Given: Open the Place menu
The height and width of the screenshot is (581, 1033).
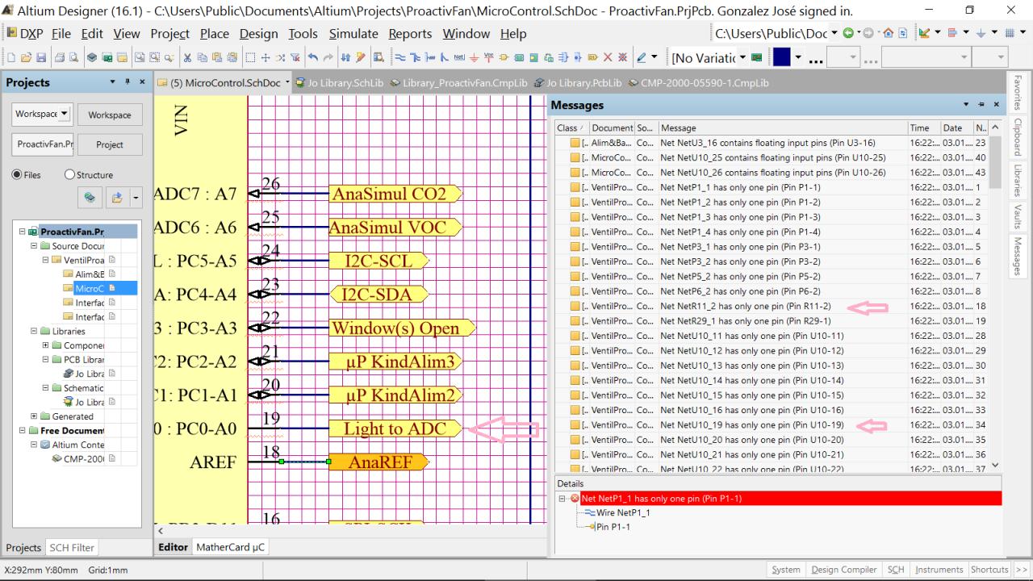Looking at the screenshot, I should coord(214,34).
